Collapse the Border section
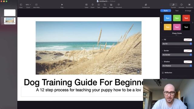 pyautogui.click(x=162, y=51)
